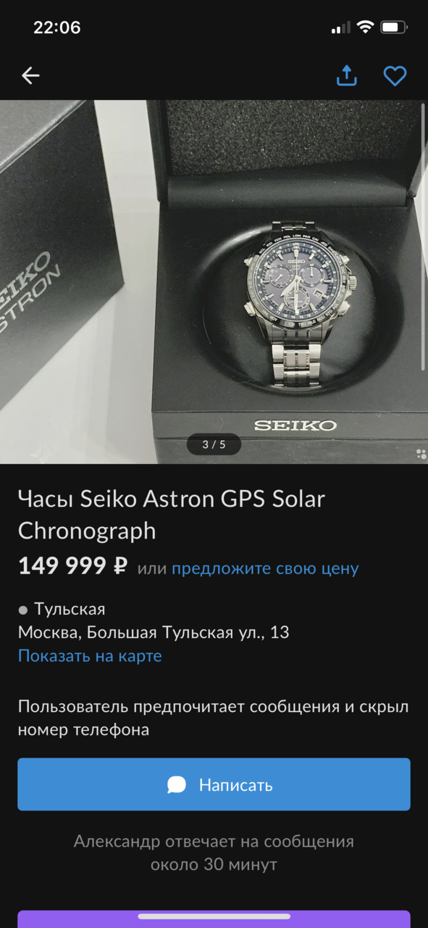Tap the blue Написать message button
This screenshot has height=928, width=428.
pyautogui.click(x=214, y=784)
